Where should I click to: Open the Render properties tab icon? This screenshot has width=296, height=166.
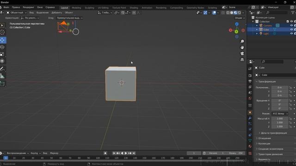tap(250, 76)
